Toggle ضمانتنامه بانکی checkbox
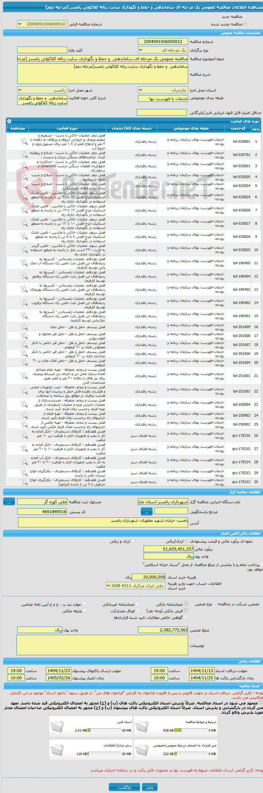 186,604
